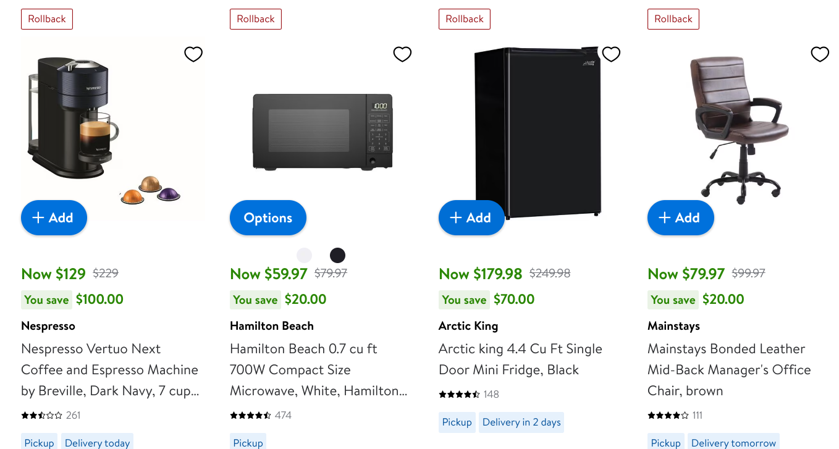Heart the Mainstays office chair
Image resolution: width=839 pixels, height=449 pixels.
(x=820, y=54)
